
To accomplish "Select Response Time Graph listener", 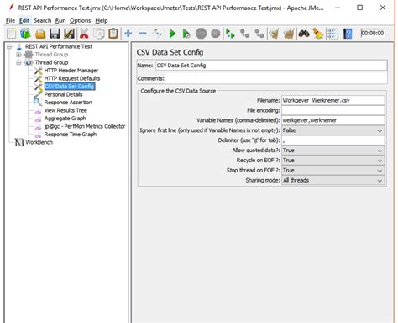I will pyautogui.click(x=71, y=135).
